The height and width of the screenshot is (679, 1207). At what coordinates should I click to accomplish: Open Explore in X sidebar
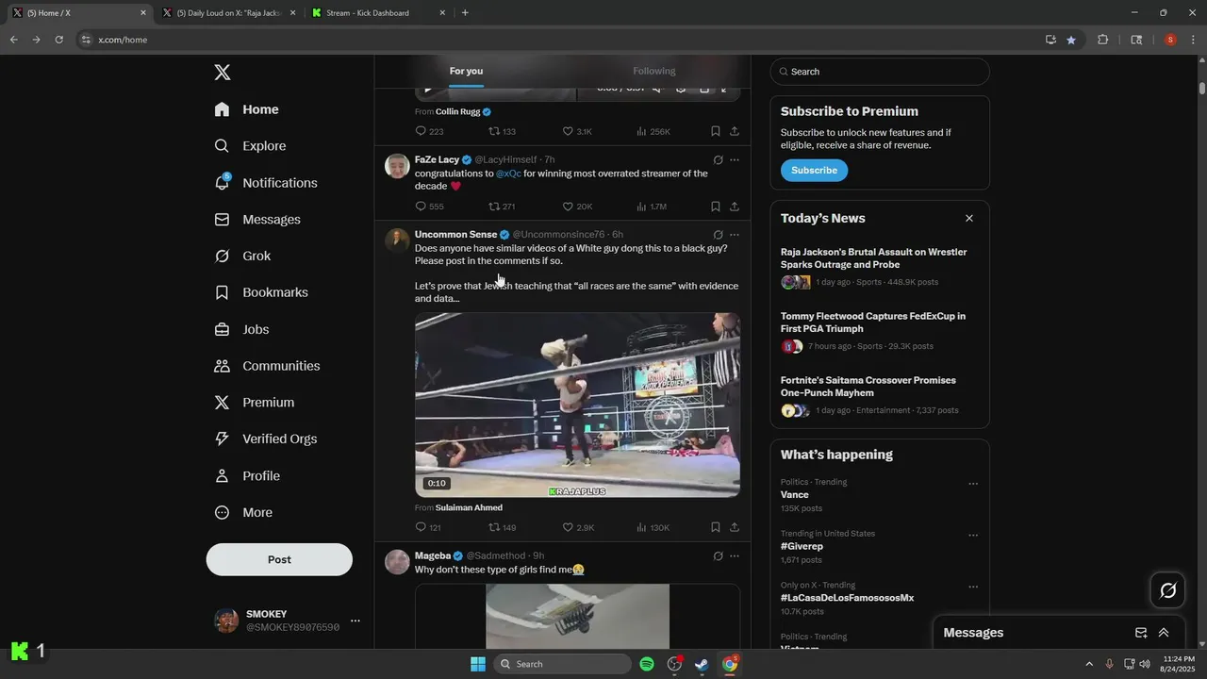click(250, 146)
